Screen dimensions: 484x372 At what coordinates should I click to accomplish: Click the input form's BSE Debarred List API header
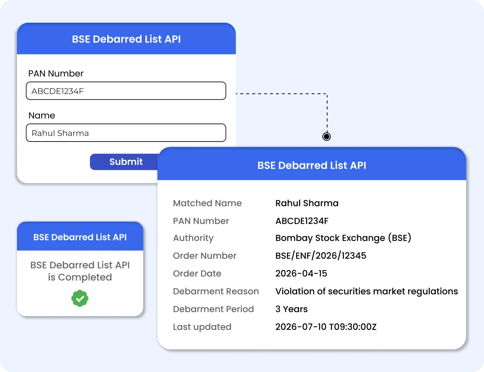tap(126, 38)
